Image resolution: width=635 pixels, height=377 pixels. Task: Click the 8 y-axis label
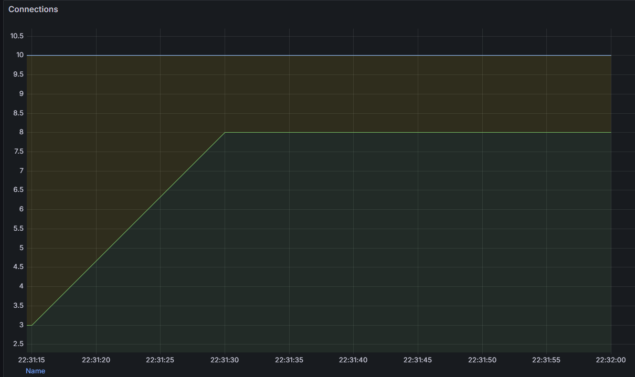pos(22,132)
